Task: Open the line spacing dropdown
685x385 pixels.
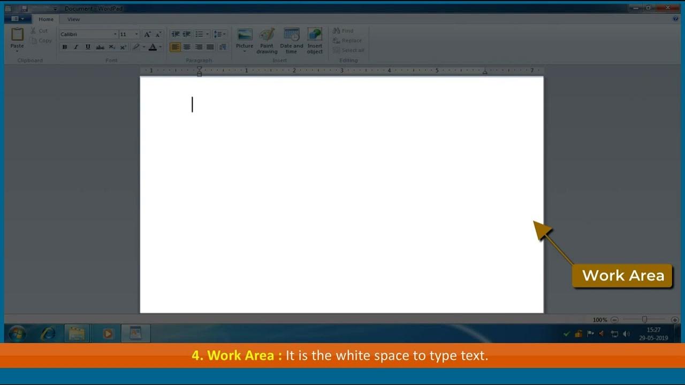Action: (219, 34)
